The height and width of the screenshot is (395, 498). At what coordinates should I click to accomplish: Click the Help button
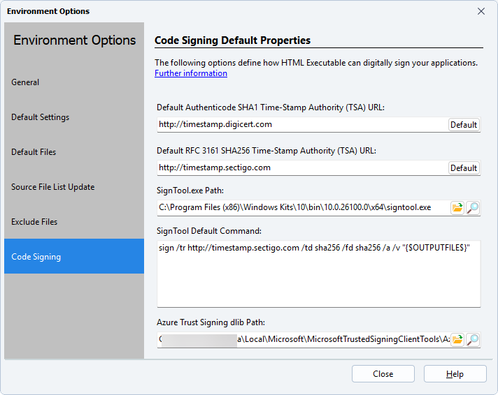(455, 374)
